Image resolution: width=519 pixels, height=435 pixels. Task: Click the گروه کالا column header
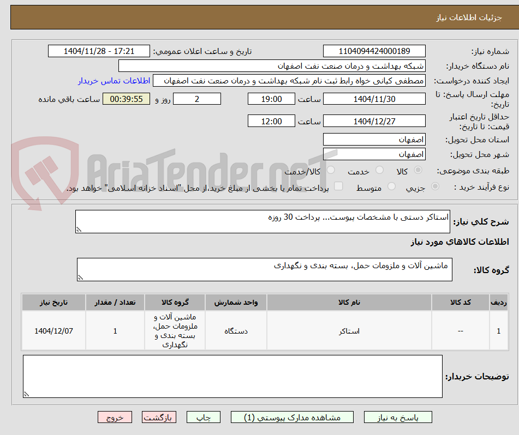point(175,303)
